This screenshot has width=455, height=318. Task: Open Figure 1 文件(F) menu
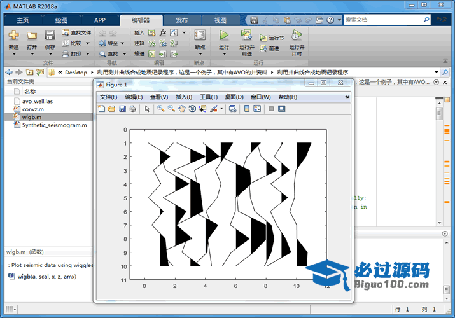(109, 97)
